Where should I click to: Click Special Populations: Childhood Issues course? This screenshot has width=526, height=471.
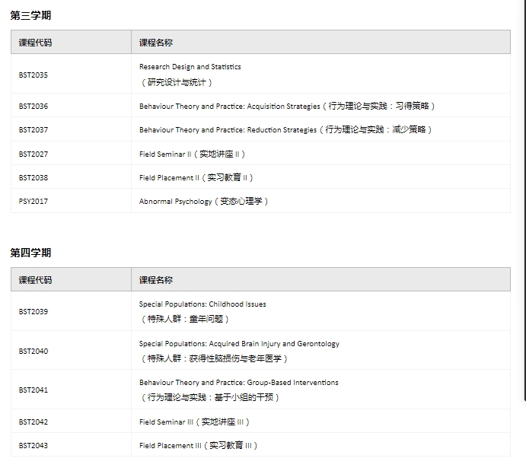[202, 304]
